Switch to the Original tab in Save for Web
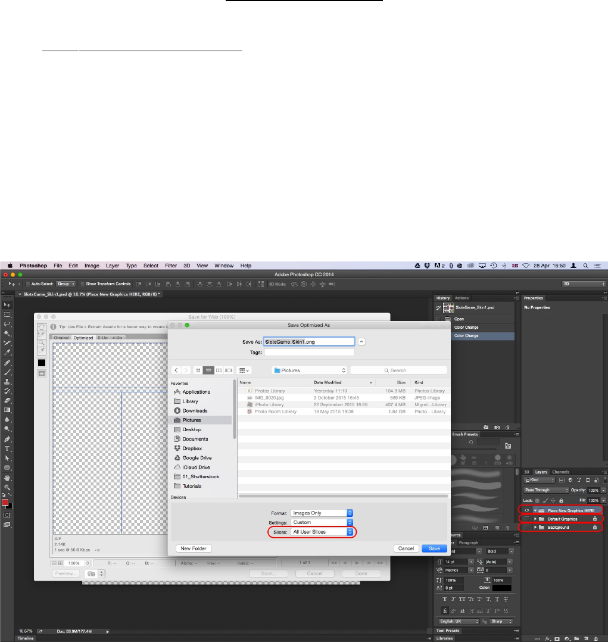This screenshot has width=608, height=642. coord(61,338)
